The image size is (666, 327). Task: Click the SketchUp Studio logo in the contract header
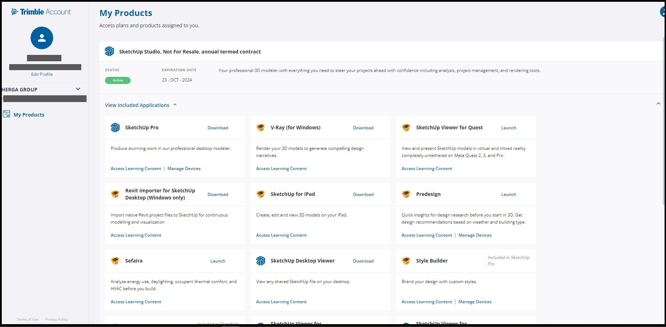109,51
